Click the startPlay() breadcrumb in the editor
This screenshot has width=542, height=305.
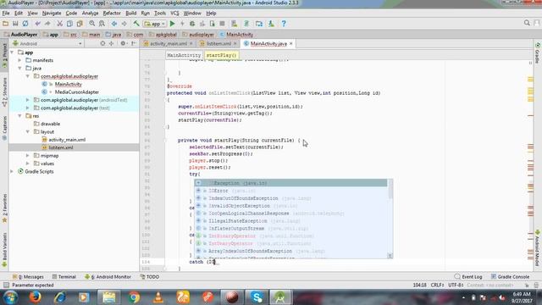click(221, 55)
